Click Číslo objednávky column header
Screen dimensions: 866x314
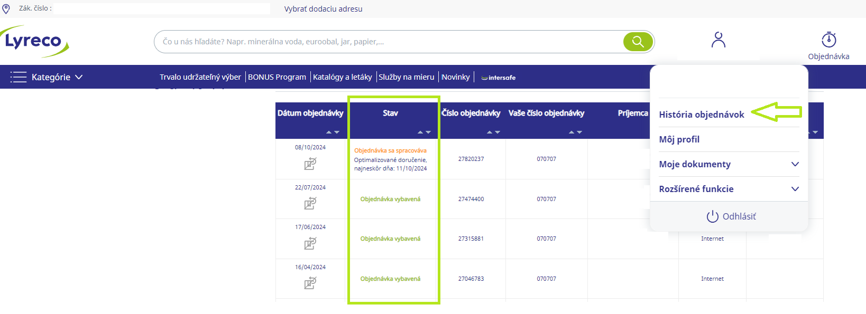pos(471,113)
